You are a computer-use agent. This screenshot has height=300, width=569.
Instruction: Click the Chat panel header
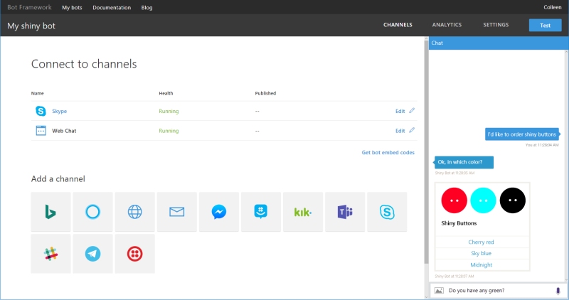tap(499, 43)
